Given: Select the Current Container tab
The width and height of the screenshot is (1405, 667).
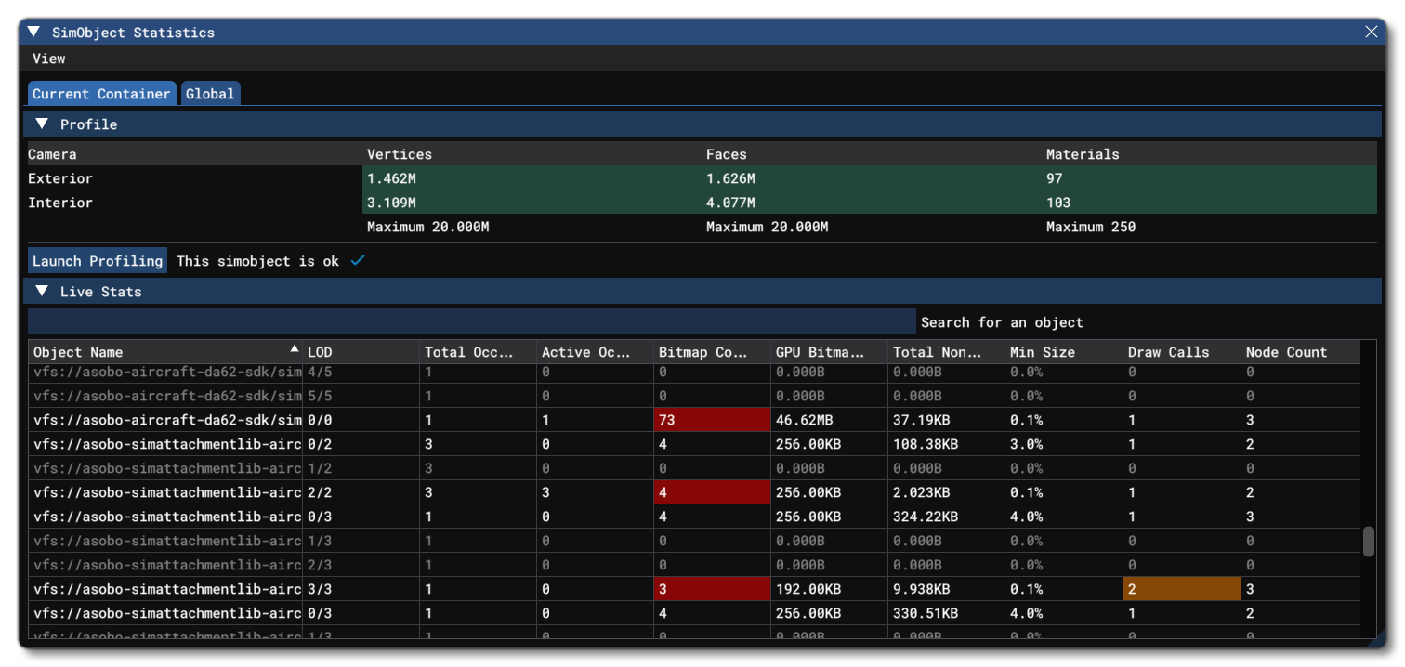Looking at the screenshot, I should [101, 93].
